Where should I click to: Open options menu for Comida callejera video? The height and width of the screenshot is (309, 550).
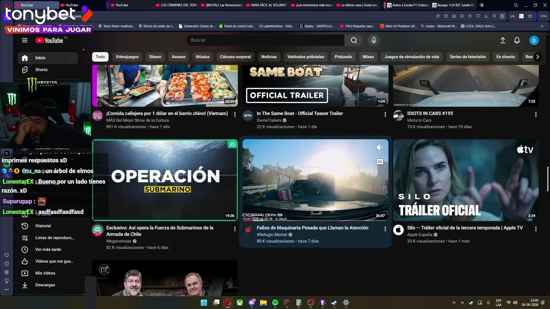click(x=235, y=115)
